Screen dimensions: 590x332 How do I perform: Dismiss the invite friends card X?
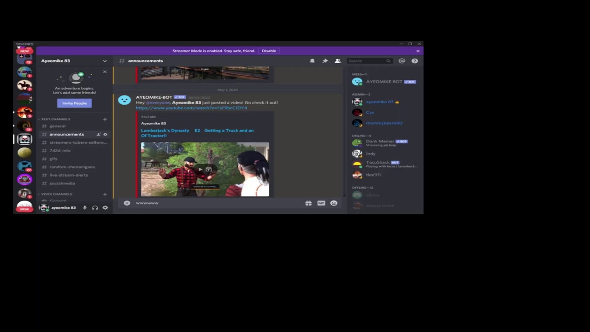105,71
